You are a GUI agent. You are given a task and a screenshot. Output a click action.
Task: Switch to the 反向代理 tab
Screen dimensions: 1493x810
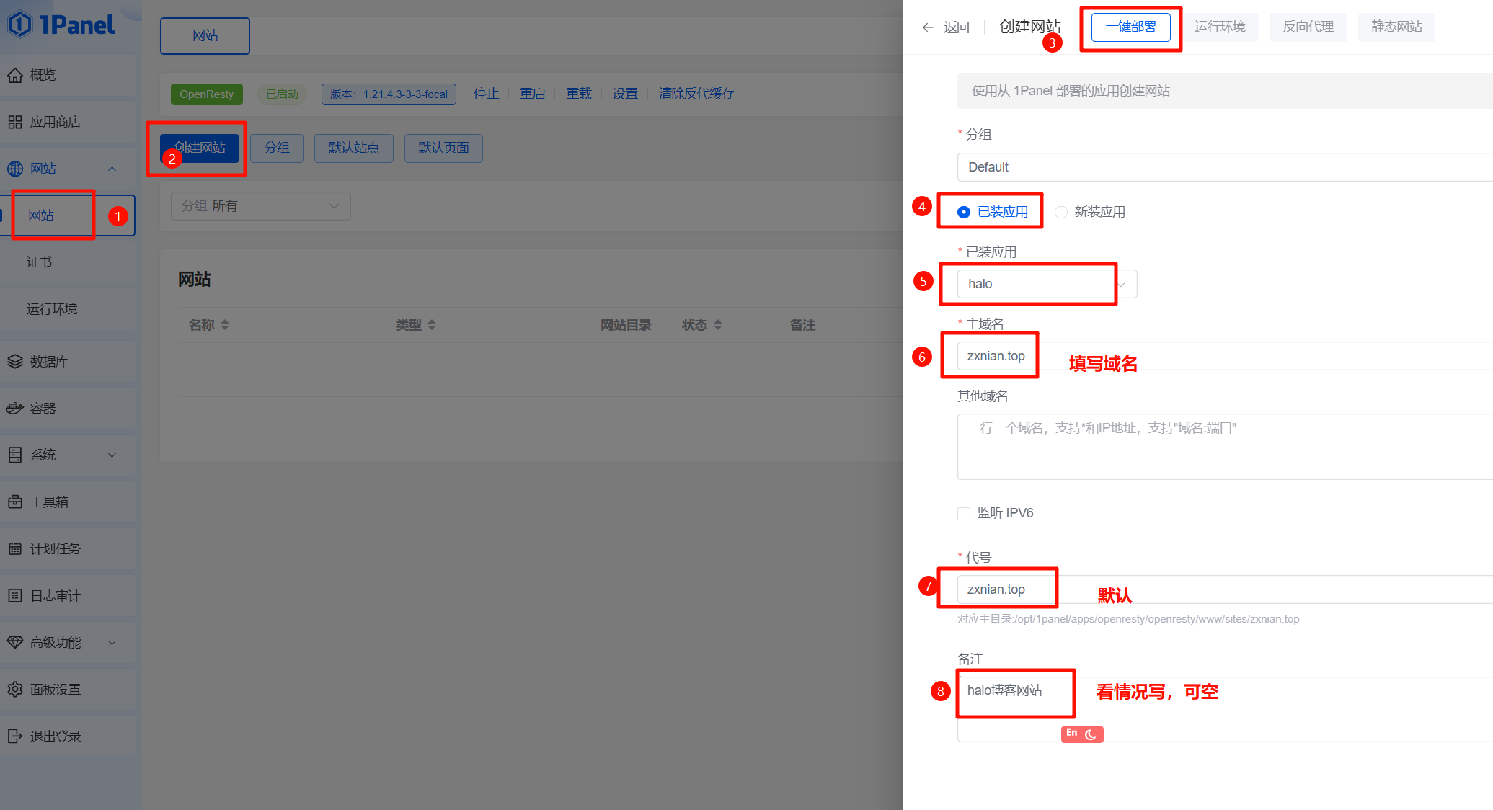[x=1308, y=27]
